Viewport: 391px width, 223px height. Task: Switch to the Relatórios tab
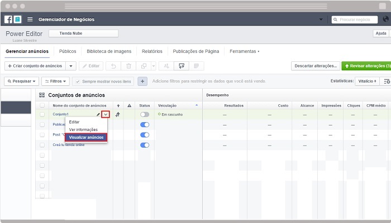click(152, 51)
